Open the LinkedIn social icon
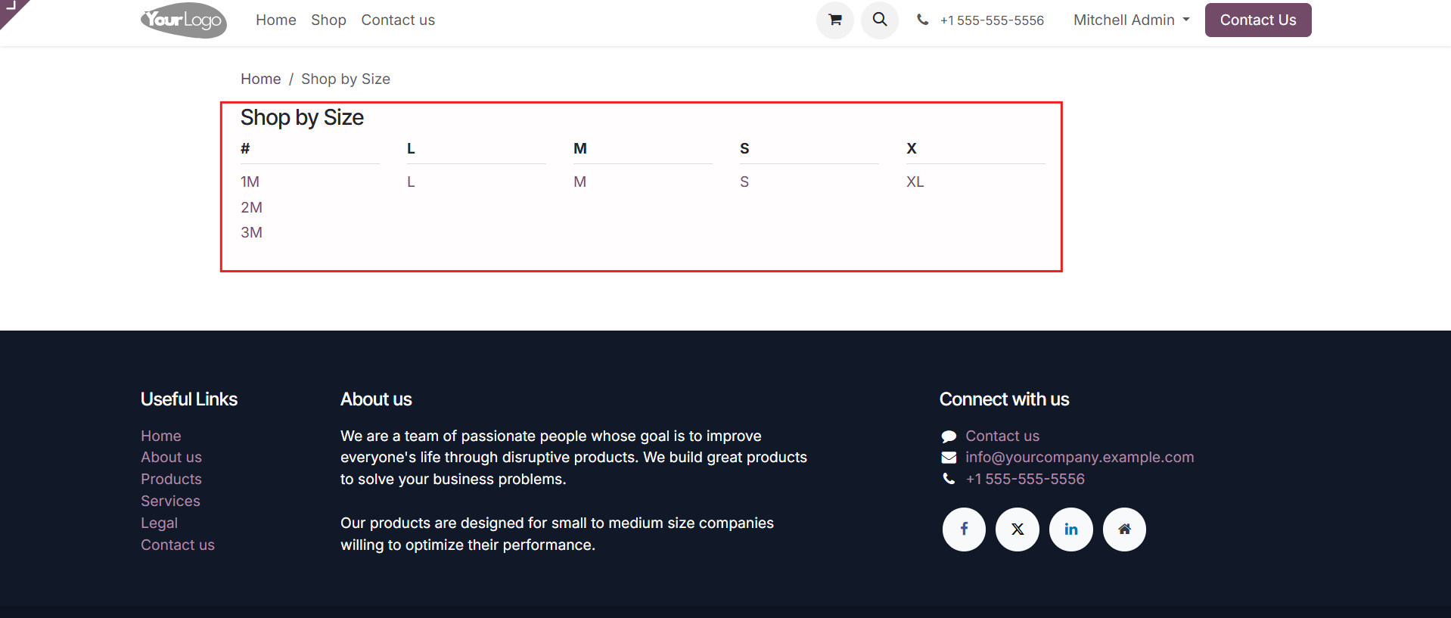Viewport: 1451px width, 618px height. tap(1071, 529)
